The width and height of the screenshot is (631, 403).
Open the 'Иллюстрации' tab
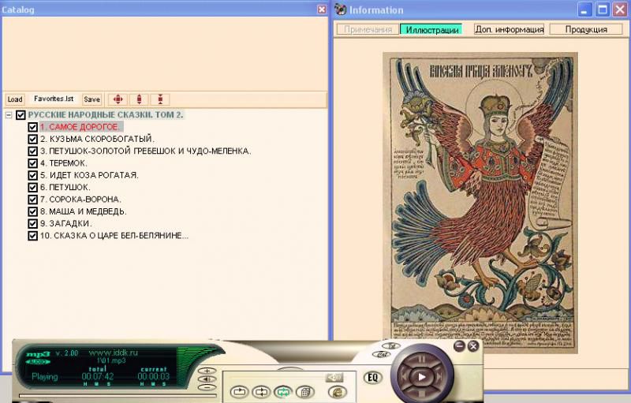(430, 29)
